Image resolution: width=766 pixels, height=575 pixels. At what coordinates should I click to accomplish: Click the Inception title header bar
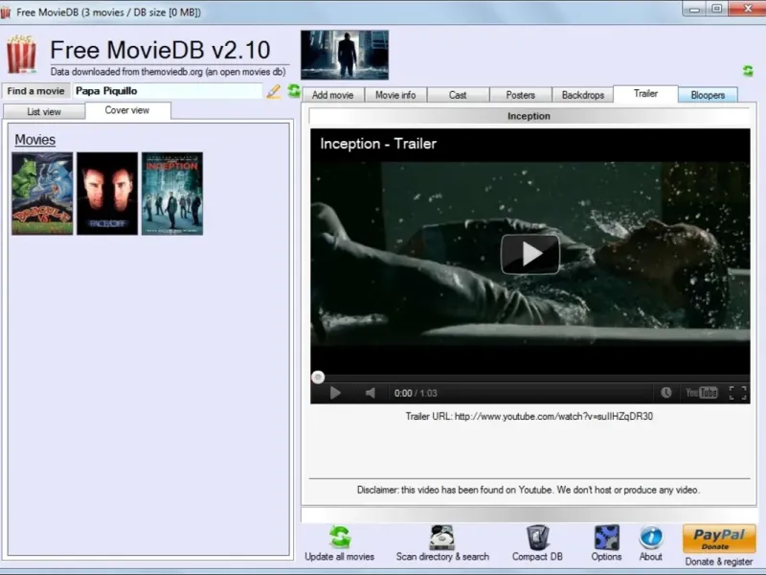pyautogui.click(x=529, y=116)
